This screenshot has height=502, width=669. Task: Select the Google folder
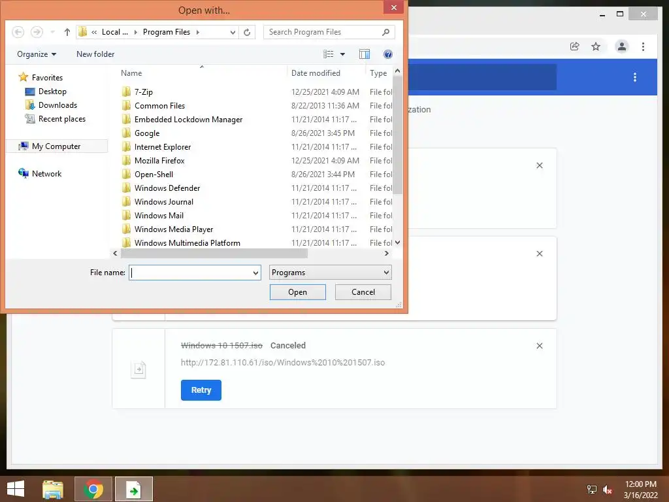(147, 133)
